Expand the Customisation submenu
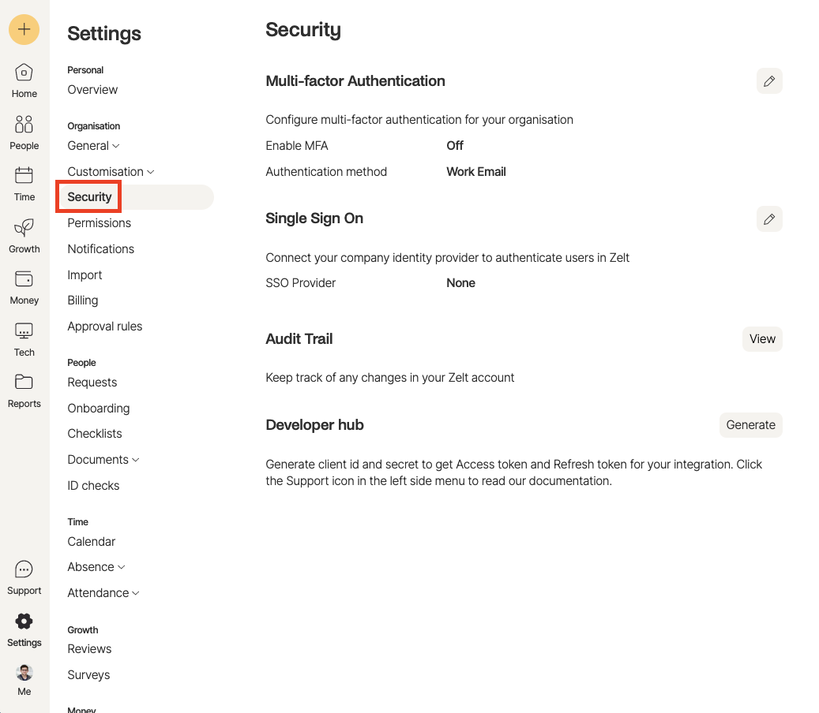 [111, 172]
